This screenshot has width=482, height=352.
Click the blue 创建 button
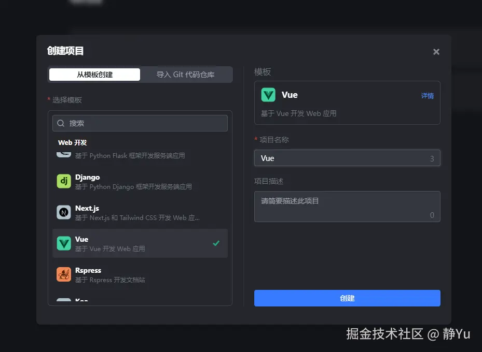(347, 298)
